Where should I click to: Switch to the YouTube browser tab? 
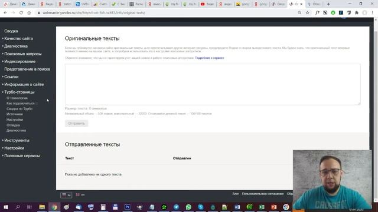coord(207,4)
